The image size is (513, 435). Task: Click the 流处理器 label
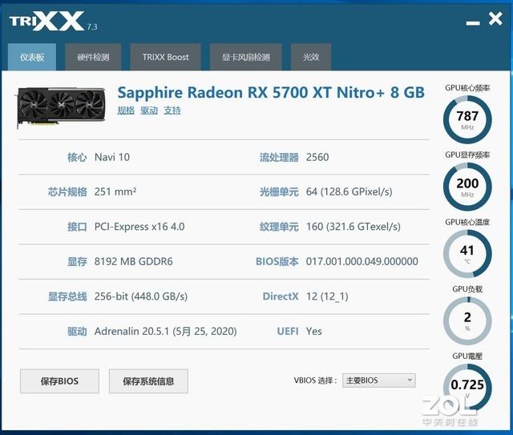point(279,157)
